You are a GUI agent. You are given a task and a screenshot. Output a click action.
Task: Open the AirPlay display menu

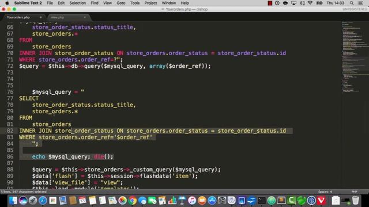pyautogui.click(x=293, y=3)
